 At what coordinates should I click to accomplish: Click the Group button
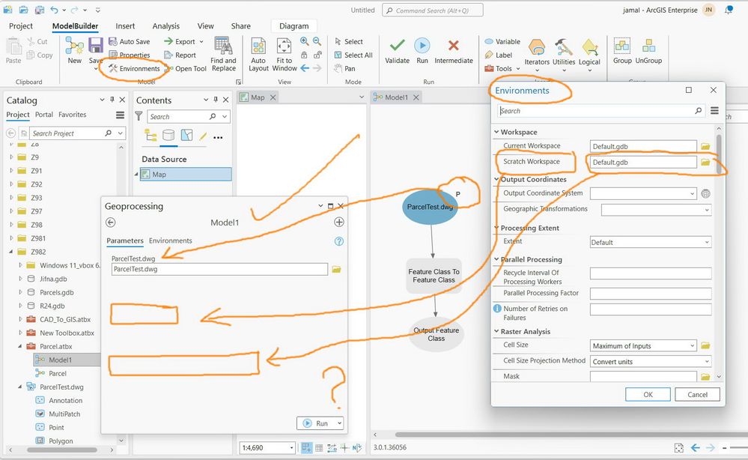[x=622, y=51]
